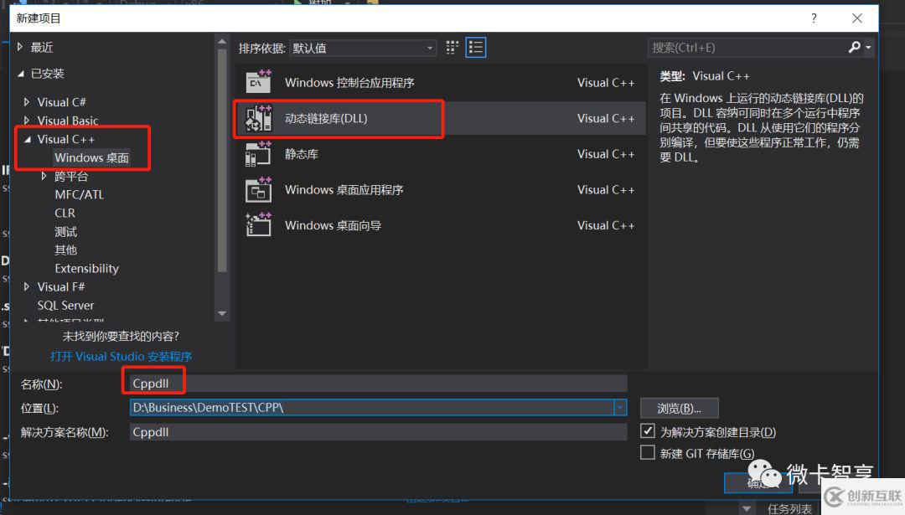This screenshot has height=515, width=905.
Task: Expand the 跨平台 node
Action: (44, 176)
